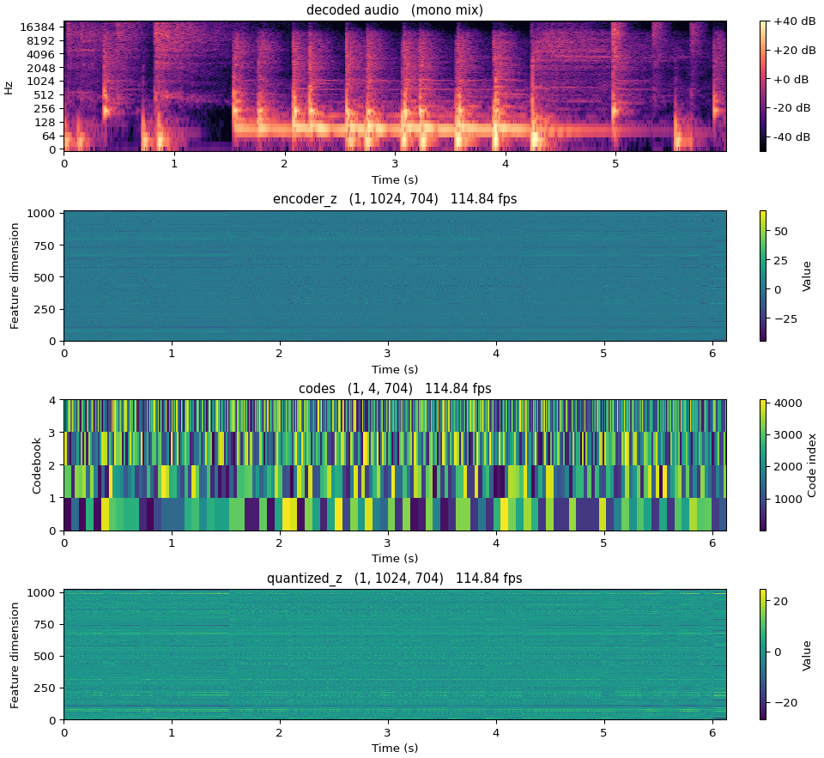Click the '20' tick on quantized_z colorbar

(x=781, y=602)
